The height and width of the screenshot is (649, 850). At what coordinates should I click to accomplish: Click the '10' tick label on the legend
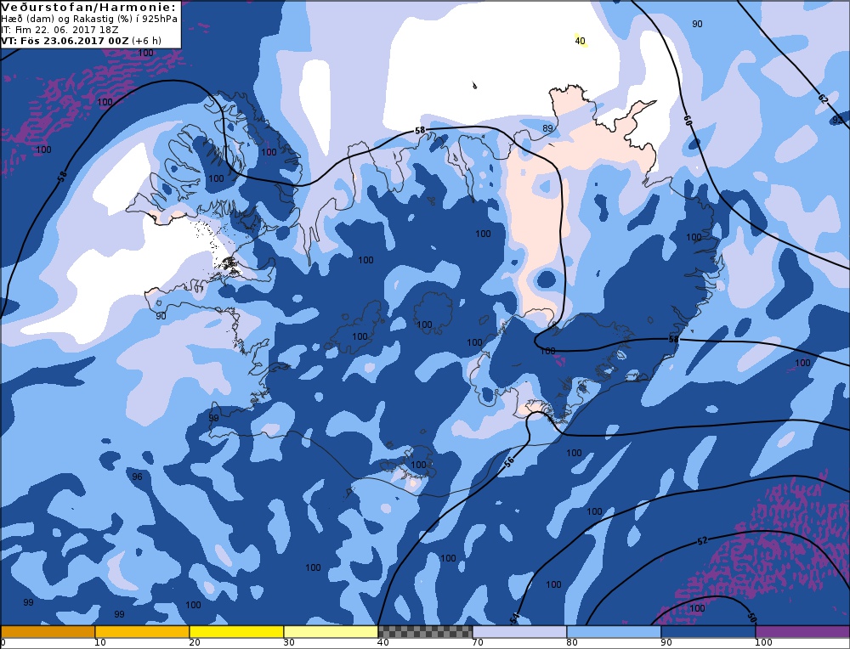pos(100,642)
